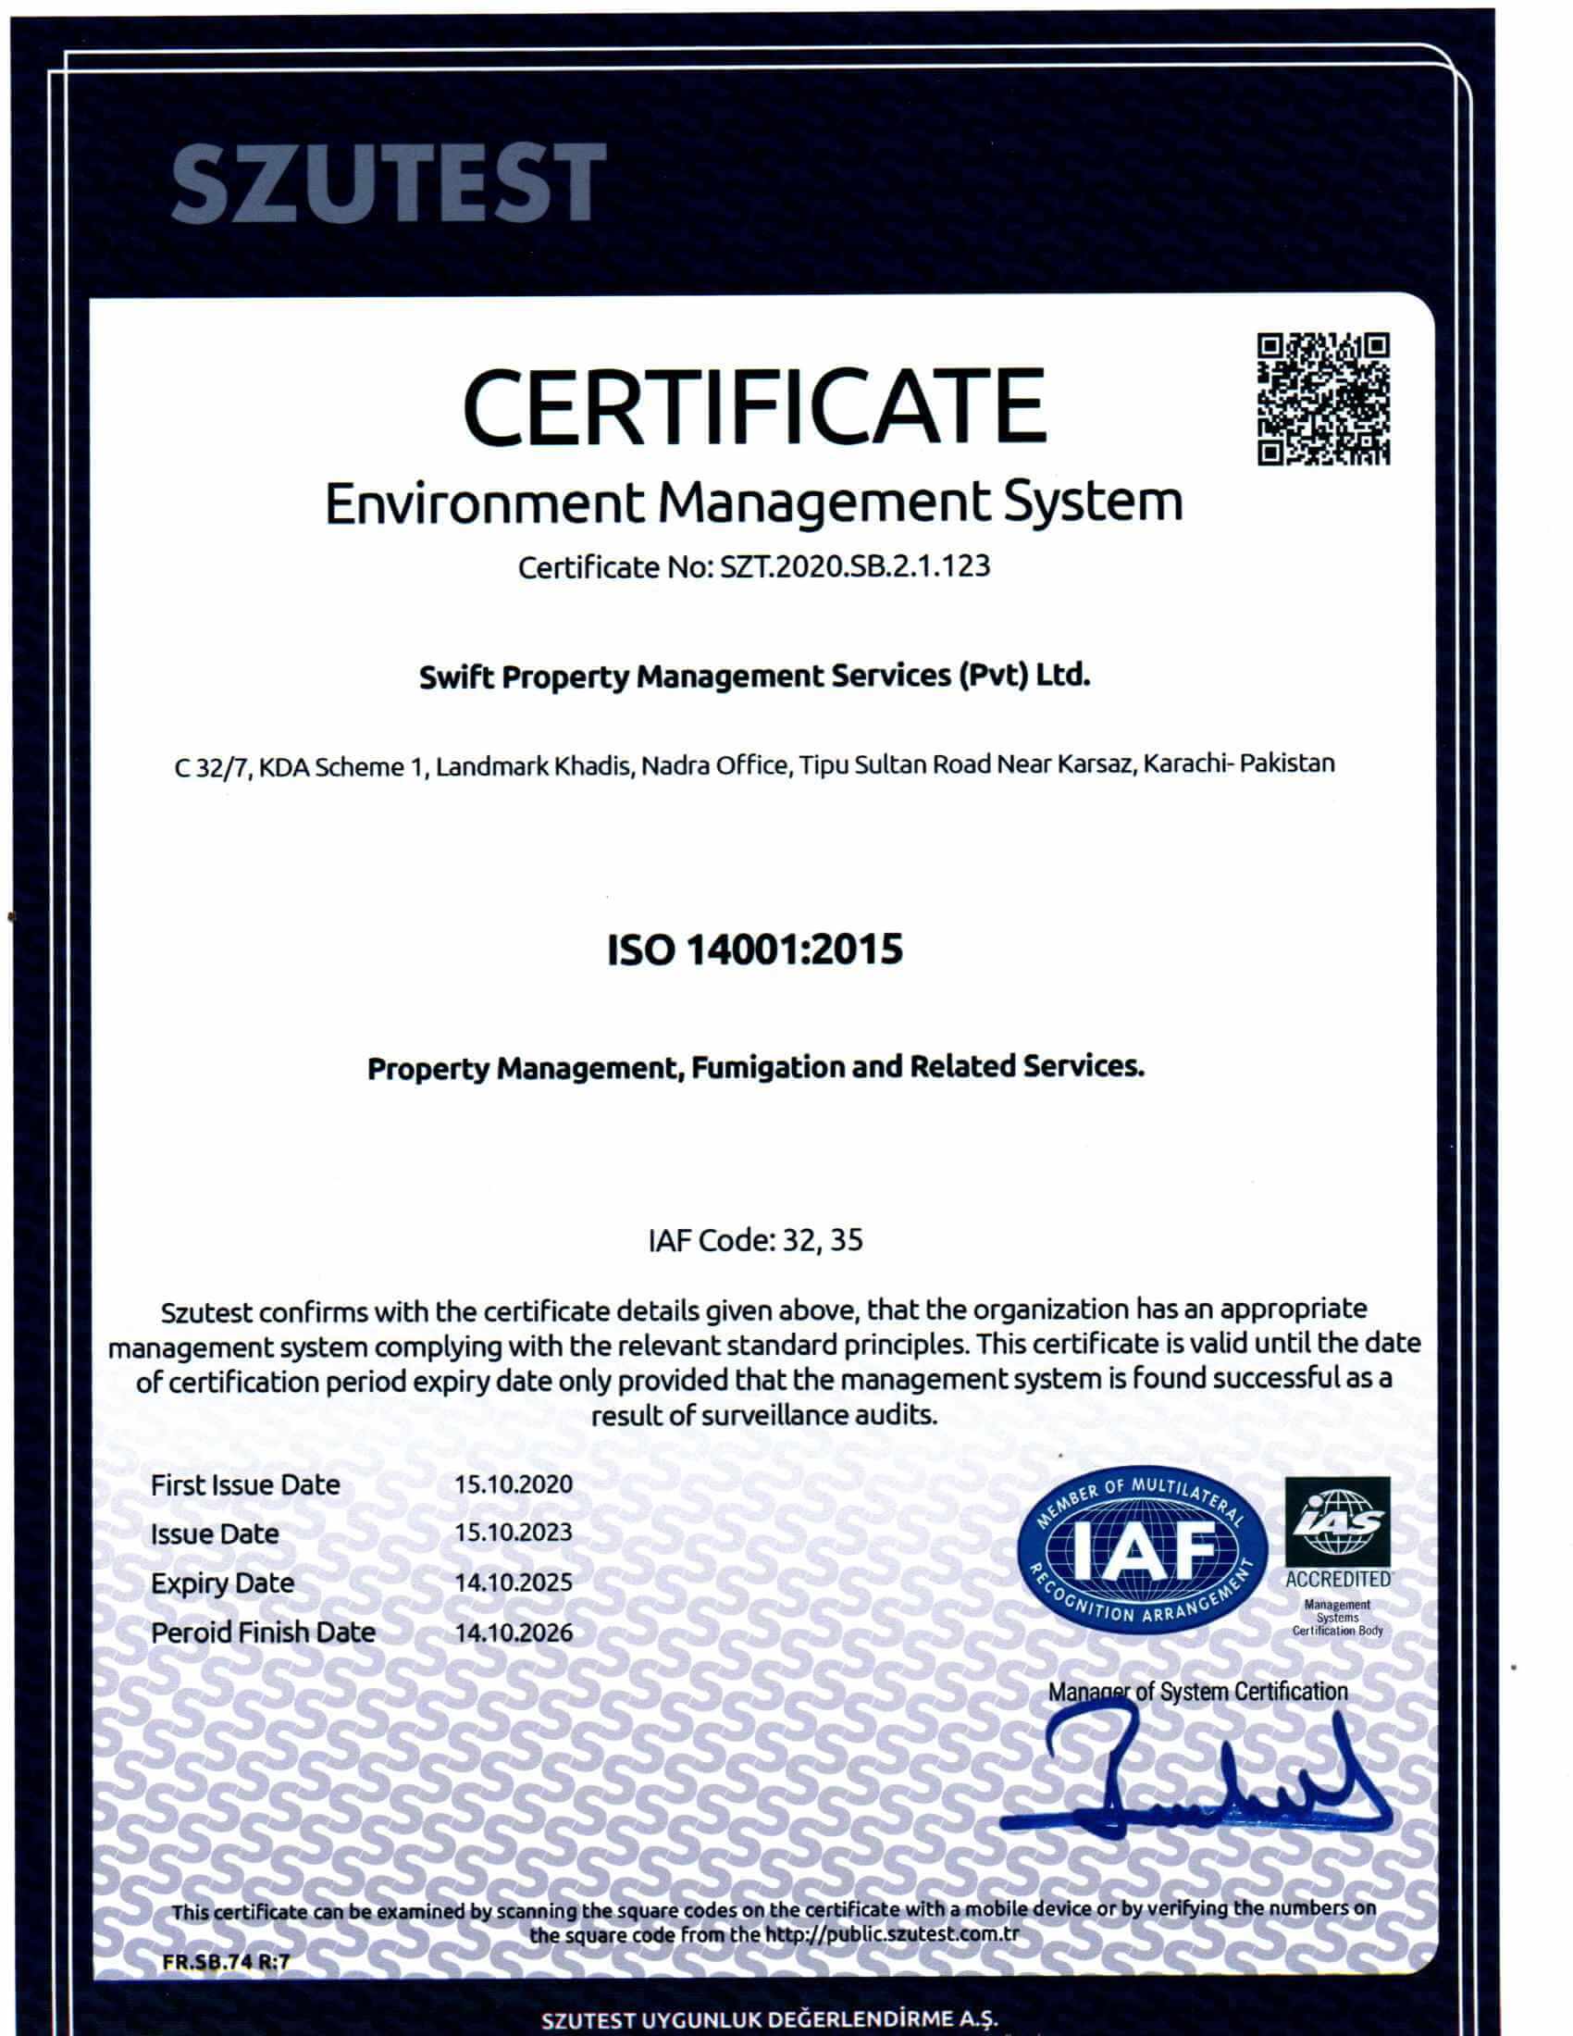Open the http://public.szutest.com.tr link
The image size is (1573, 2036).
(892, 1934)
